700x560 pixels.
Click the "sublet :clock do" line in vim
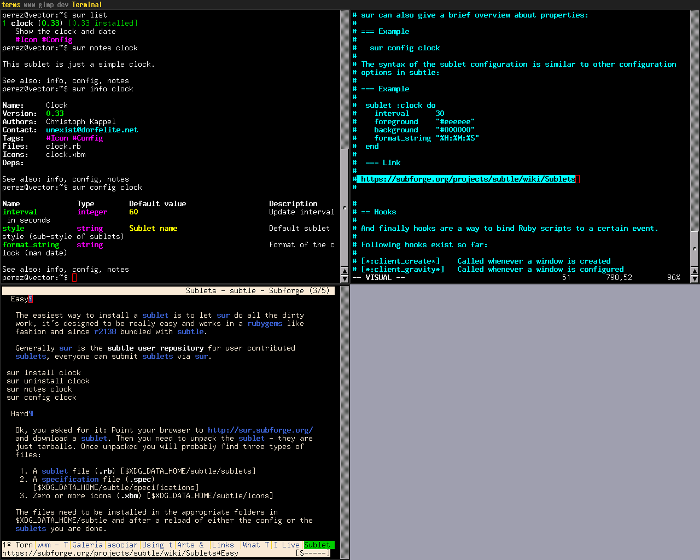click(x=400, y=106)
